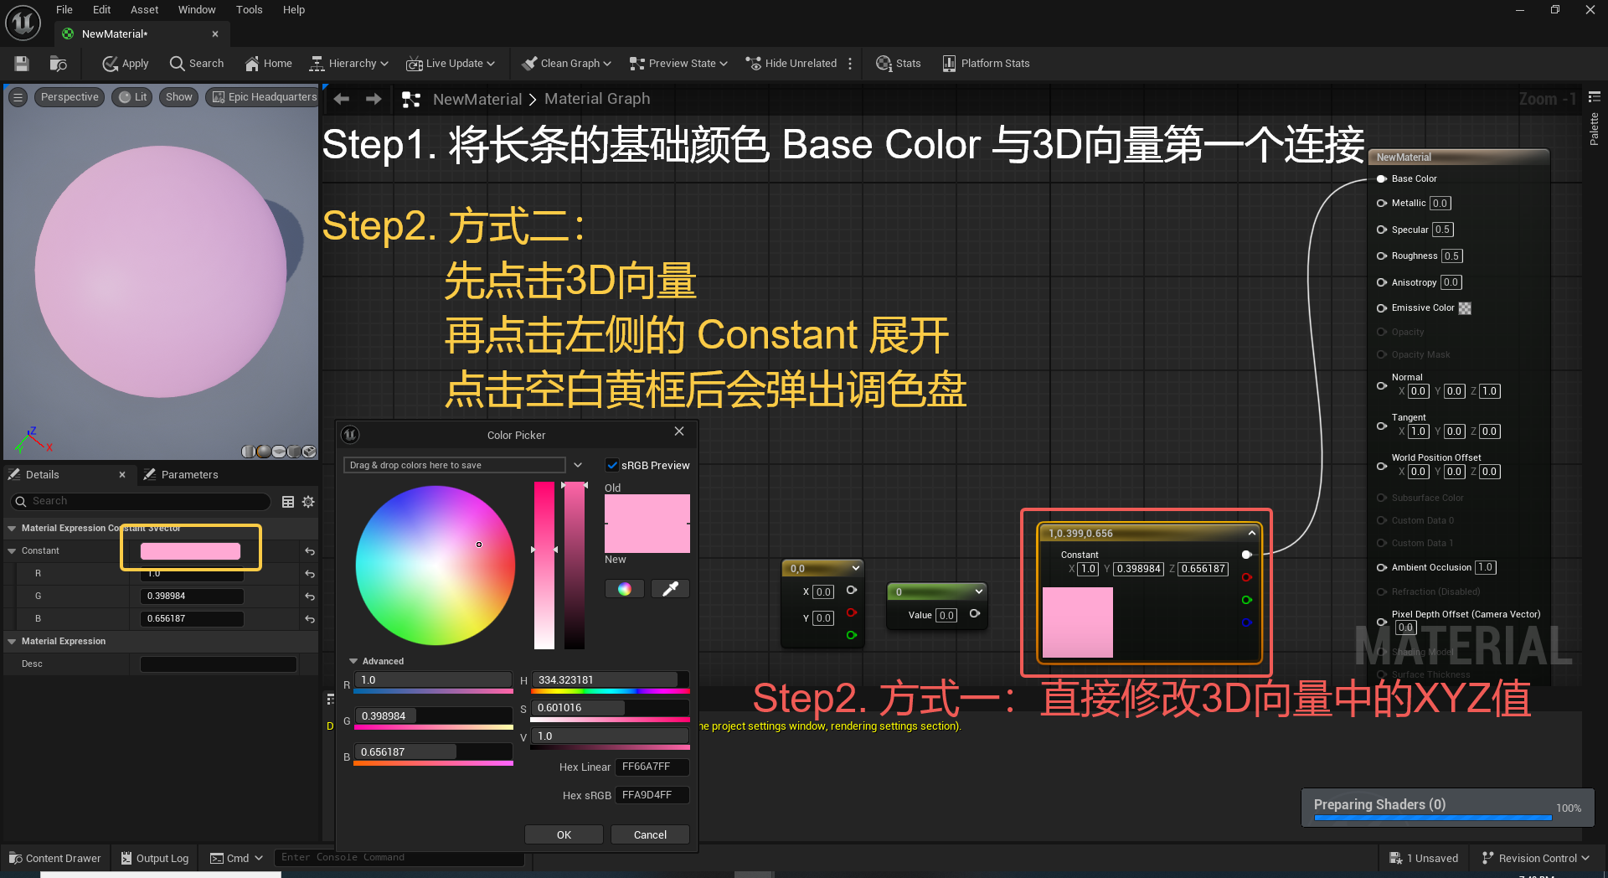The image size is (1608, 878).
Task: Click the Save asset floppy icon
Action: [22, 64]
